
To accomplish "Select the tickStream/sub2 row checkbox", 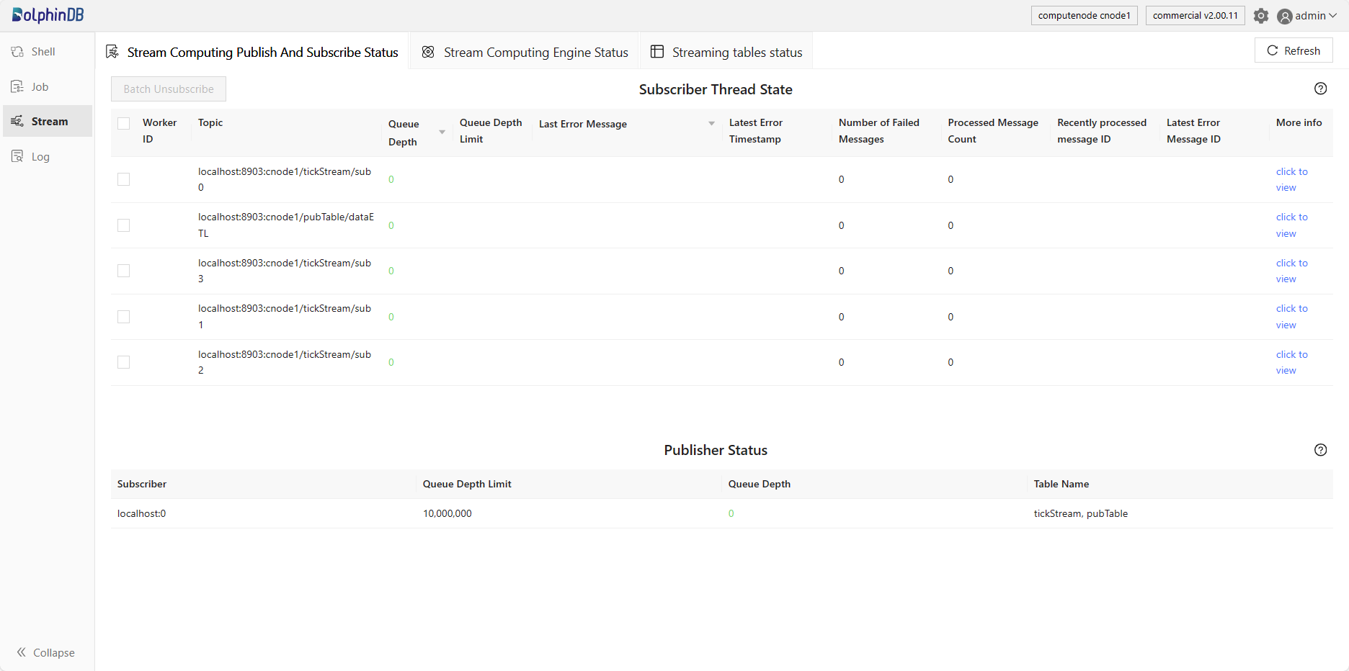I will (124, 362).
